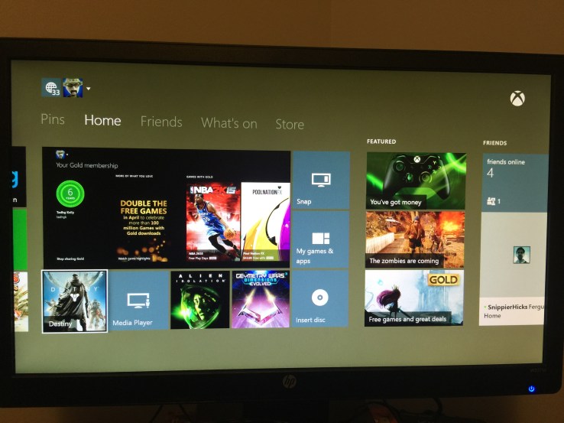
Task: Open featured tile You've got money
Action: tap(417, 181)
